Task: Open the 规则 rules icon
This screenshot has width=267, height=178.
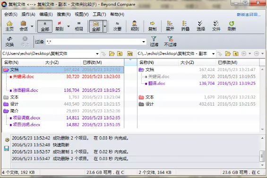Action: point(135,26)
